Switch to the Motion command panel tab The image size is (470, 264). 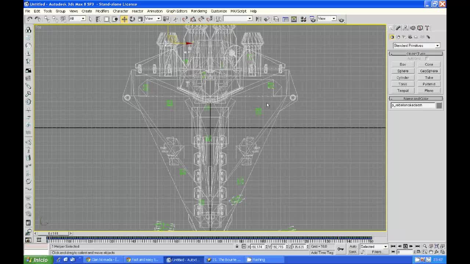(x=413, y=28)
